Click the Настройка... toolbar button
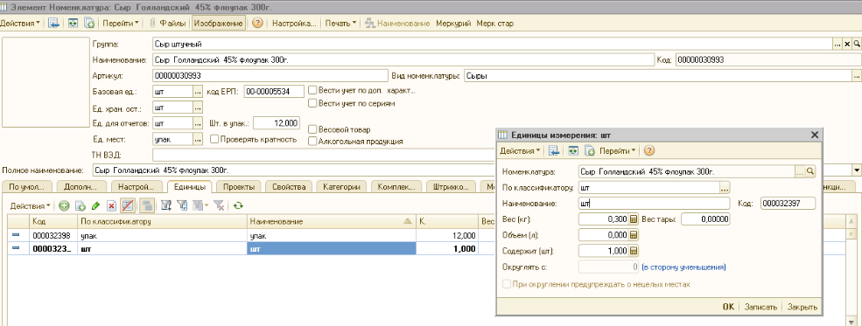This screenshot has width=862, height=326. 294,24
